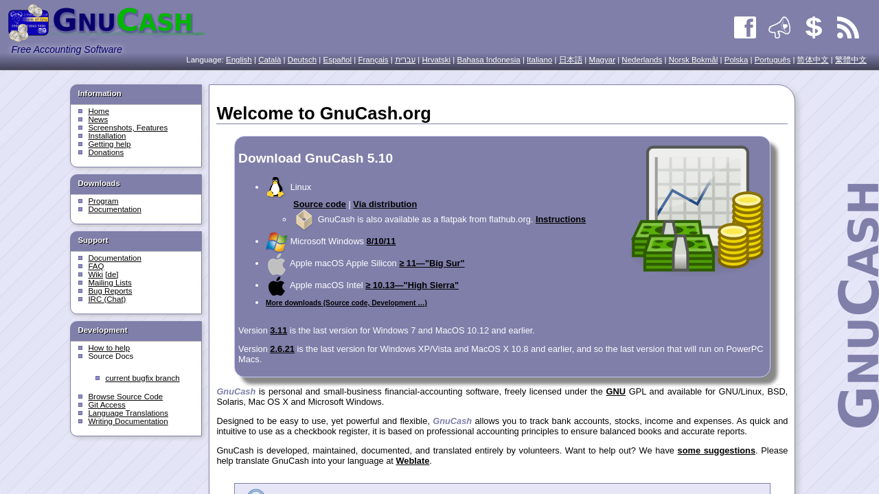The width and height of the screenshot is (879, 494).
Task: Select Français from the language bar
Action: pyautogui.click(x=373, y=60)
